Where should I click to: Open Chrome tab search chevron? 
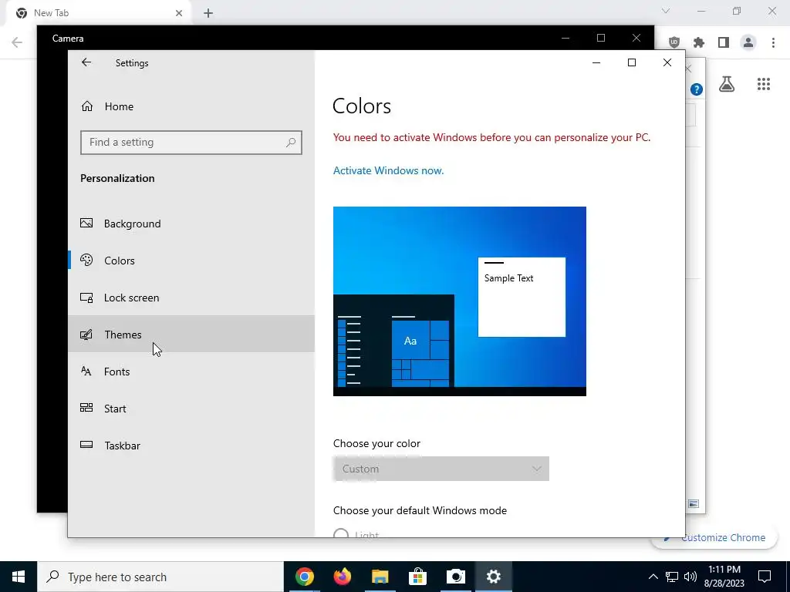tap(666, 11)
